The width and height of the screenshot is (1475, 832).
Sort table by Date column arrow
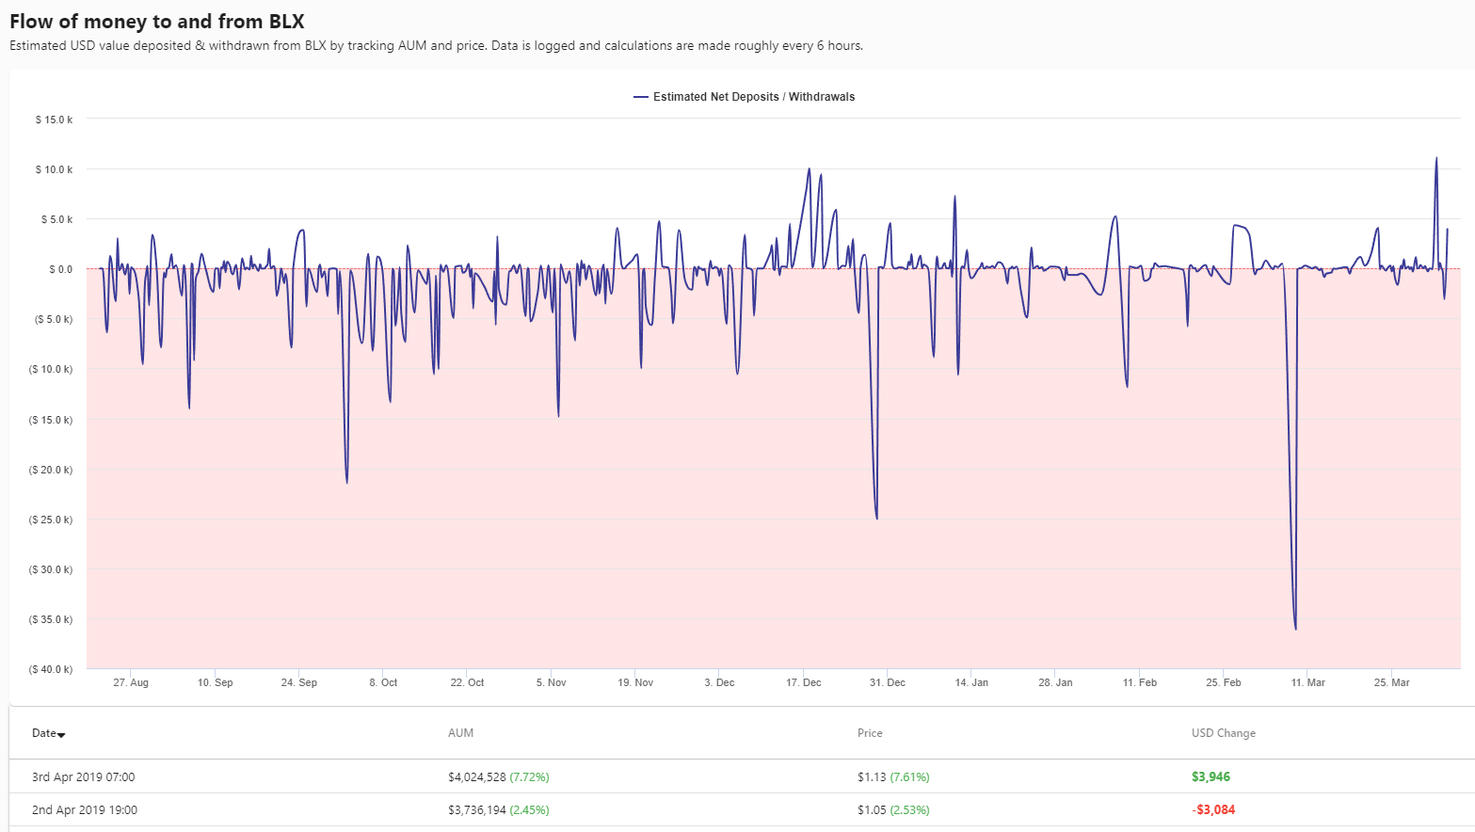pos(61,734)
